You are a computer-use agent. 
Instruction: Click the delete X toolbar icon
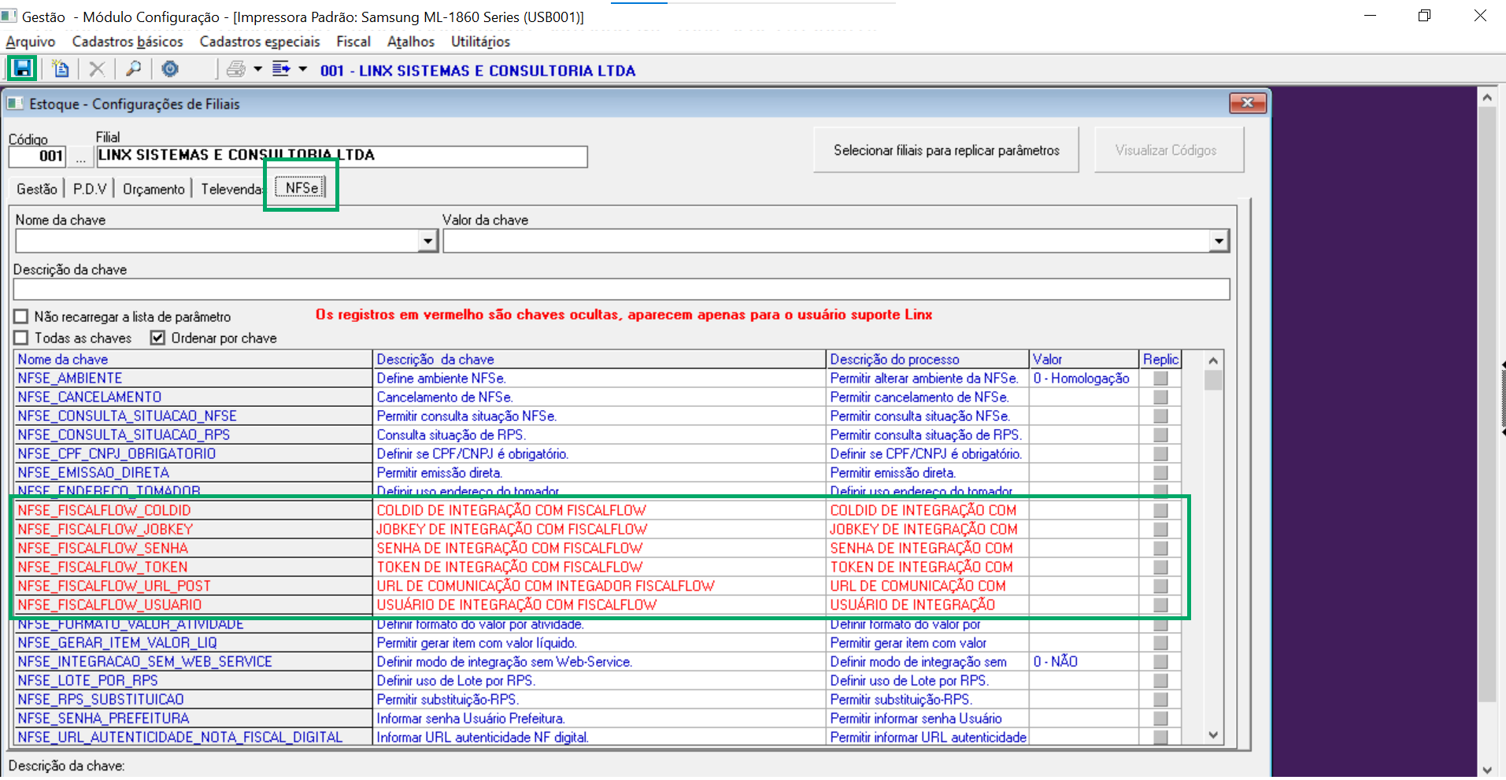(97, 69)
